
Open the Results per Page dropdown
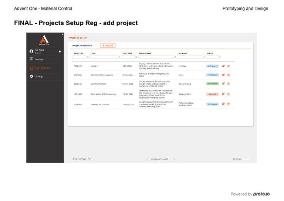coord(90,159)
